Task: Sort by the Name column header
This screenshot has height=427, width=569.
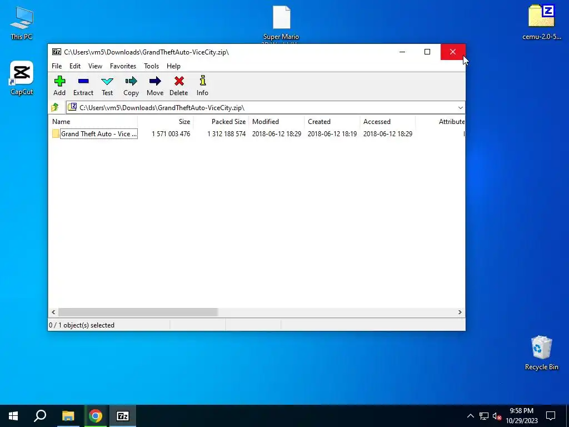Action: (x=93, y=122)
